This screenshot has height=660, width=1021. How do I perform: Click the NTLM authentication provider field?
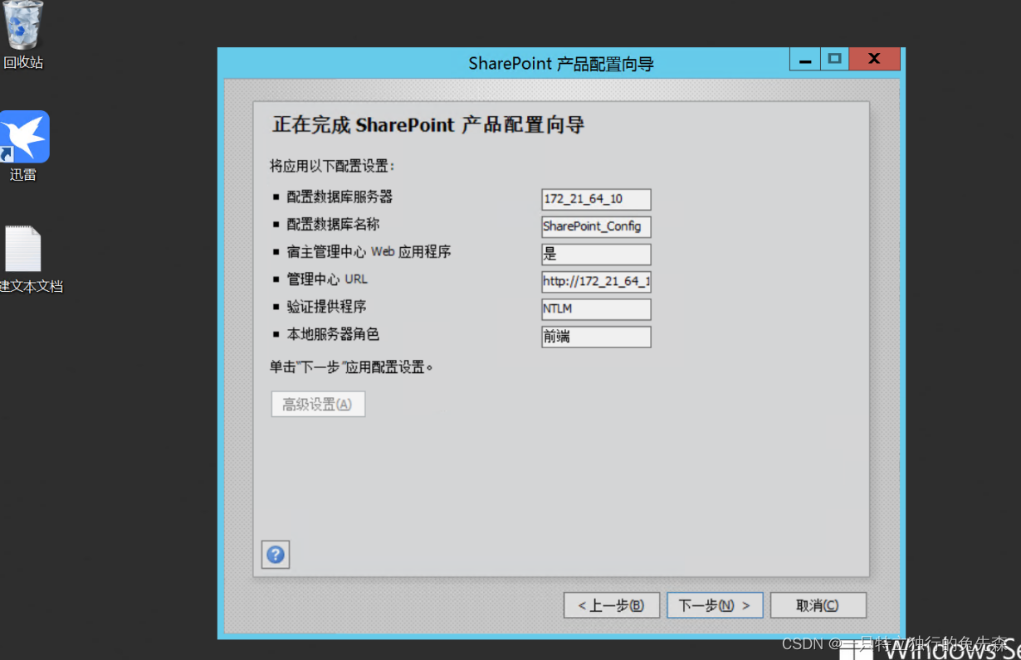(x=596, y=309)
